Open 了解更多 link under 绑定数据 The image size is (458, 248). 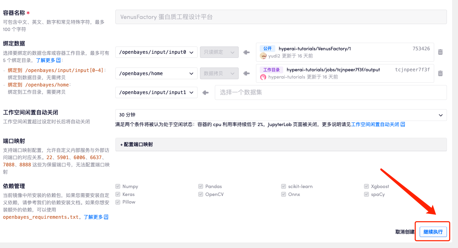(48, 60)
